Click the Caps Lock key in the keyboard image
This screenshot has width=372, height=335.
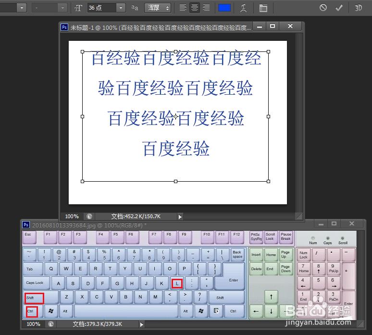click(37, 283)
